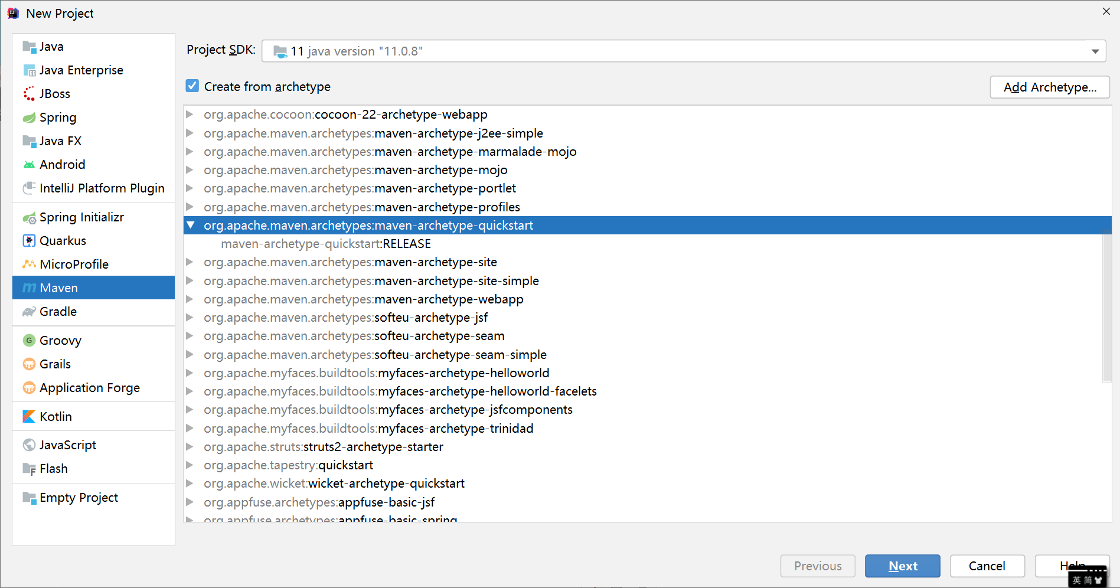Click the Next button
This screenshot has height=588, width=1120.
[903, 566]
